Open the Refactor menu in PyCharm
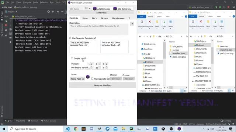 (44, 3)
